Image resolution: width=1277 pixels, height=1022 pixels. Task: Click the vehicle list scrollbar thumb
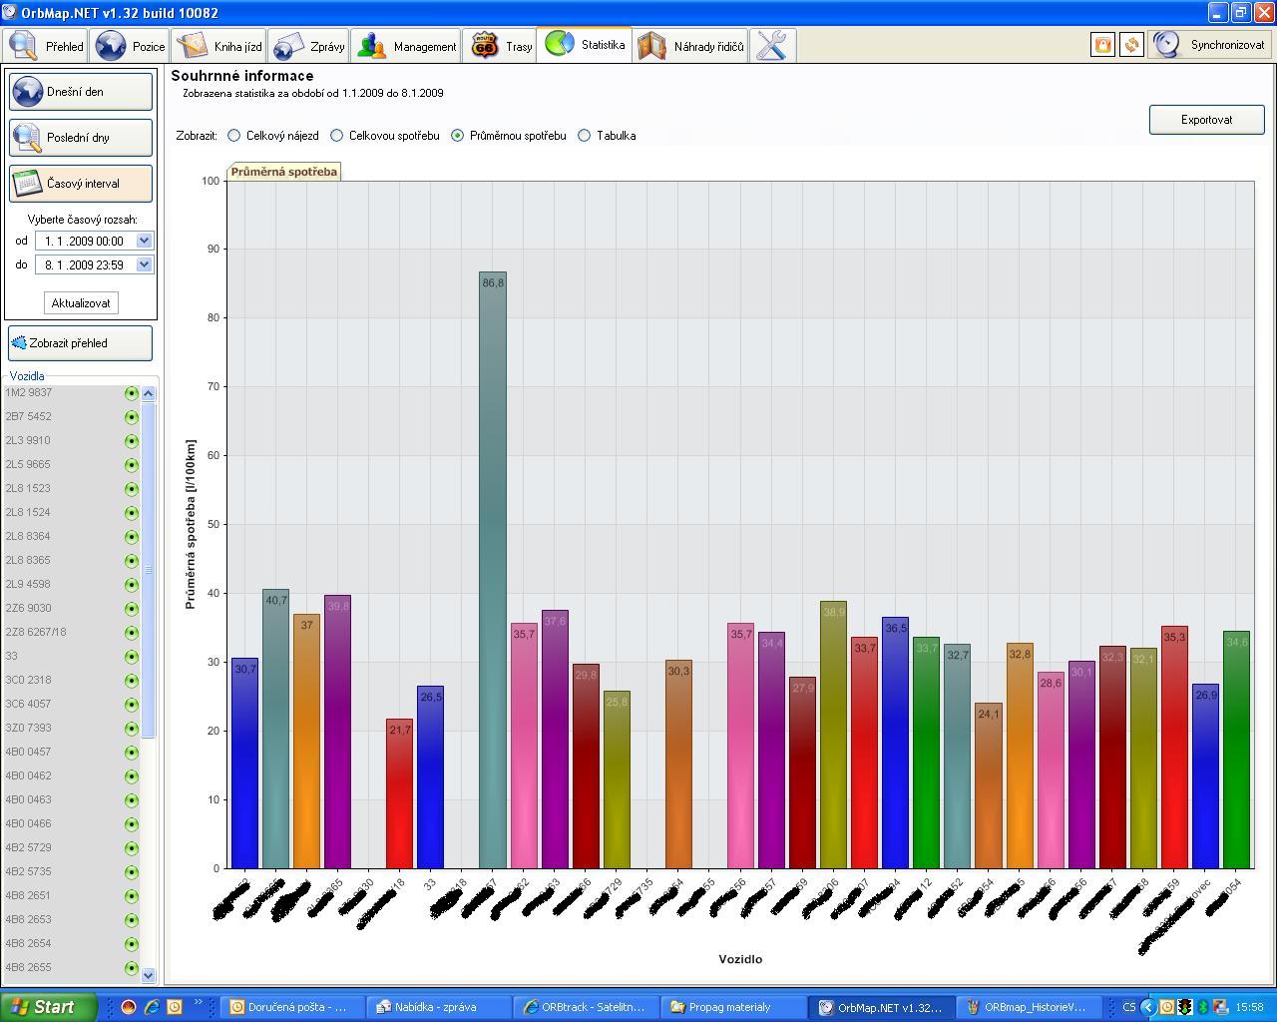[149, 570]
